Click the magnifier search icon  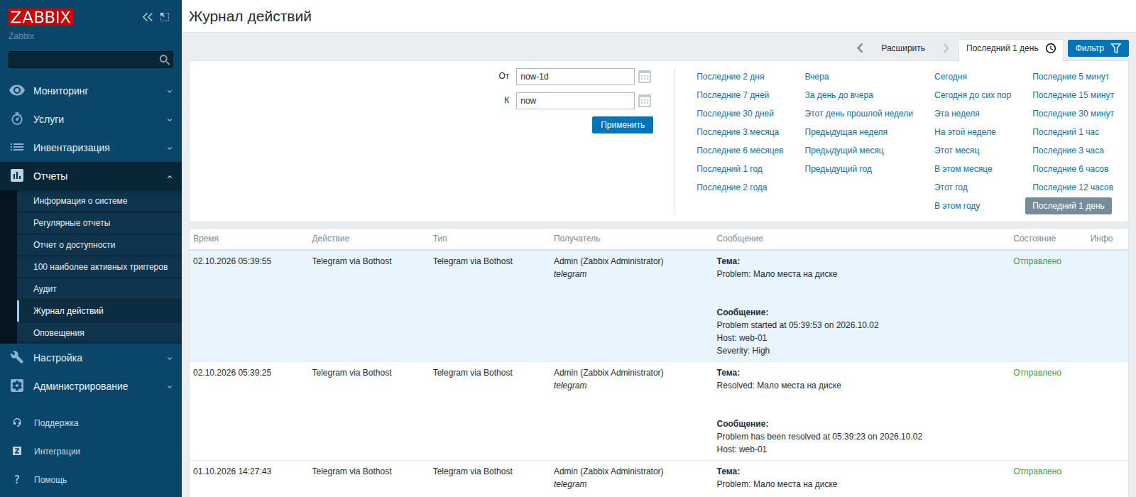click(x=165, y=60)
